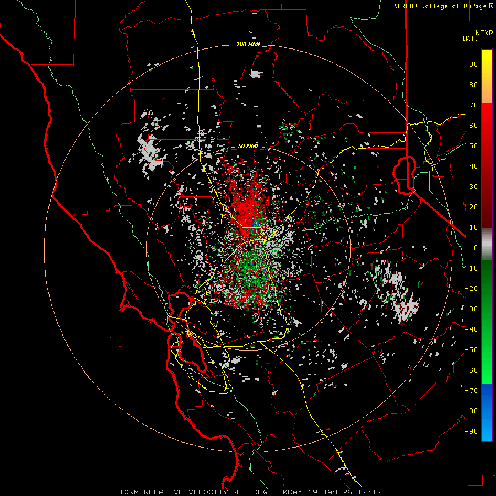Click the positive 10 scale value
The height and width of the screenshot is (496, 496).
[473, 228]
